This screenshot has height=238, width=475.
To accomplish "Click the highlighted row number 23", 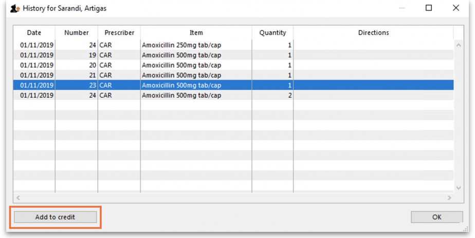I will pyautogui.click(x=181, y=86).
